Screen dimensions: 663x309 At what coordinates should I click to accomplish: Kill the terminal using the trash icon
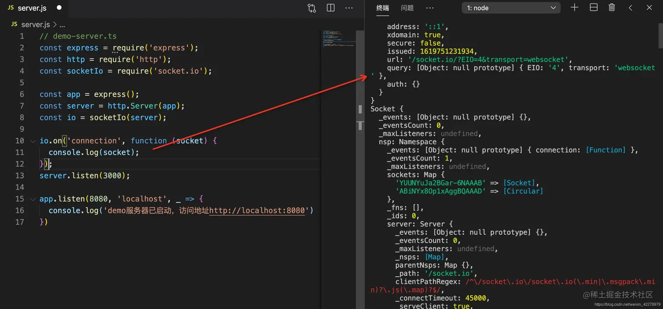612,7
